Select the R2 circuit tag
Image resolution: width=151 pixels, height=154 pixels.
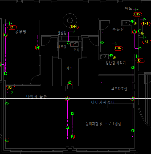tap(10, 88)
